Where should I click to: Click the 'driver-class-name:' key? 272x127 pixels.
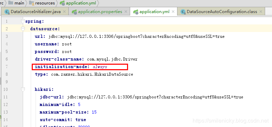(59, 59)
